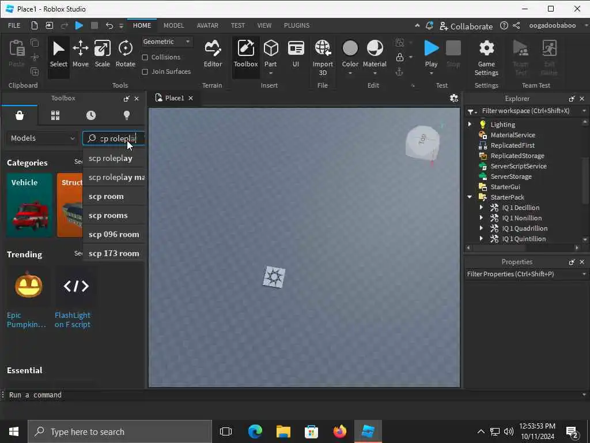Click the help question mark icon
The image size is (590, 443).
point(504,25)
